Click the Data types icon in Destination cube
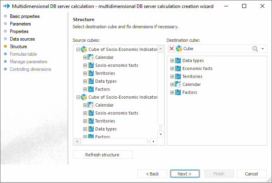 pyautogui.click(x=178, y=60)
